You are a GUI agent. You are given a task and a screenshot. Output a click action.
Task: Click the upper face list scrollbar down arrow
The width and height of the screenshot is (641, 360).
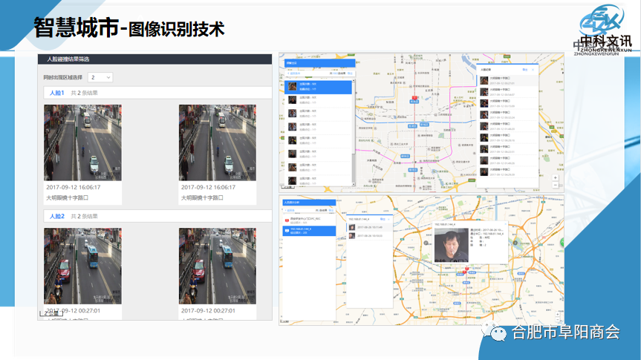(354, 184)
